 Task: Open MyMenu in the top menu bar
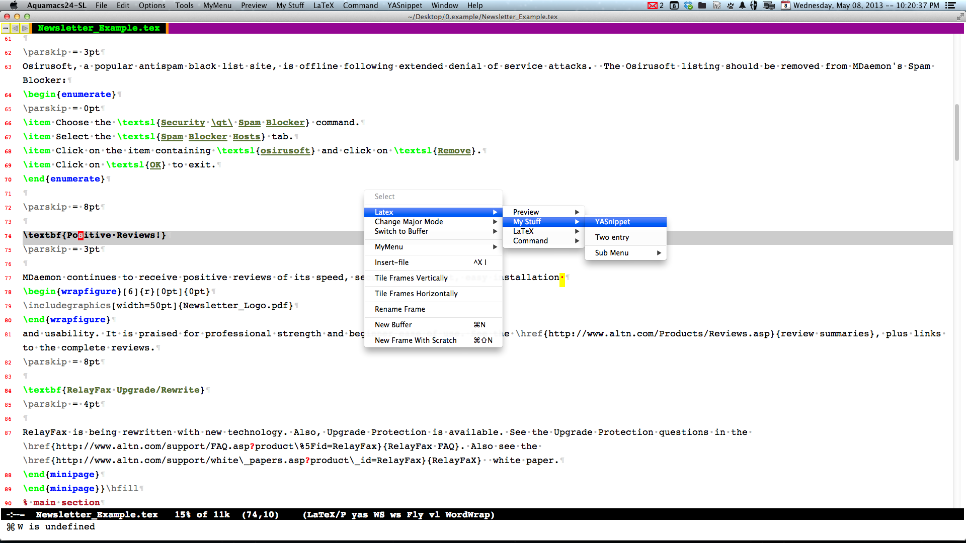[217, 6]
